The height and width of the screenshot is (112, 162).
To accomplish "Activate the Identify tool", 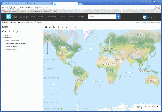I will [22, 22].
